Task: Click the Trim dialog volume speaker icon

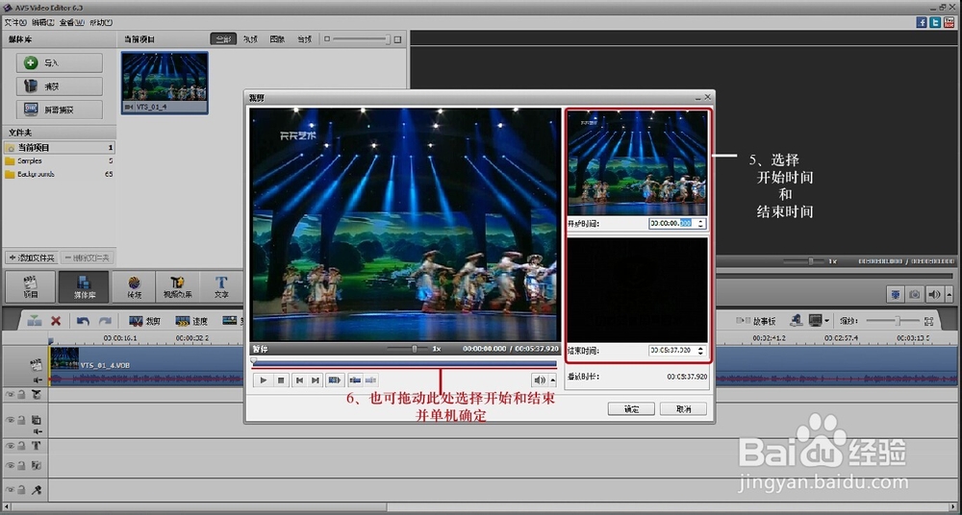Action: click(x=540, y=380)
